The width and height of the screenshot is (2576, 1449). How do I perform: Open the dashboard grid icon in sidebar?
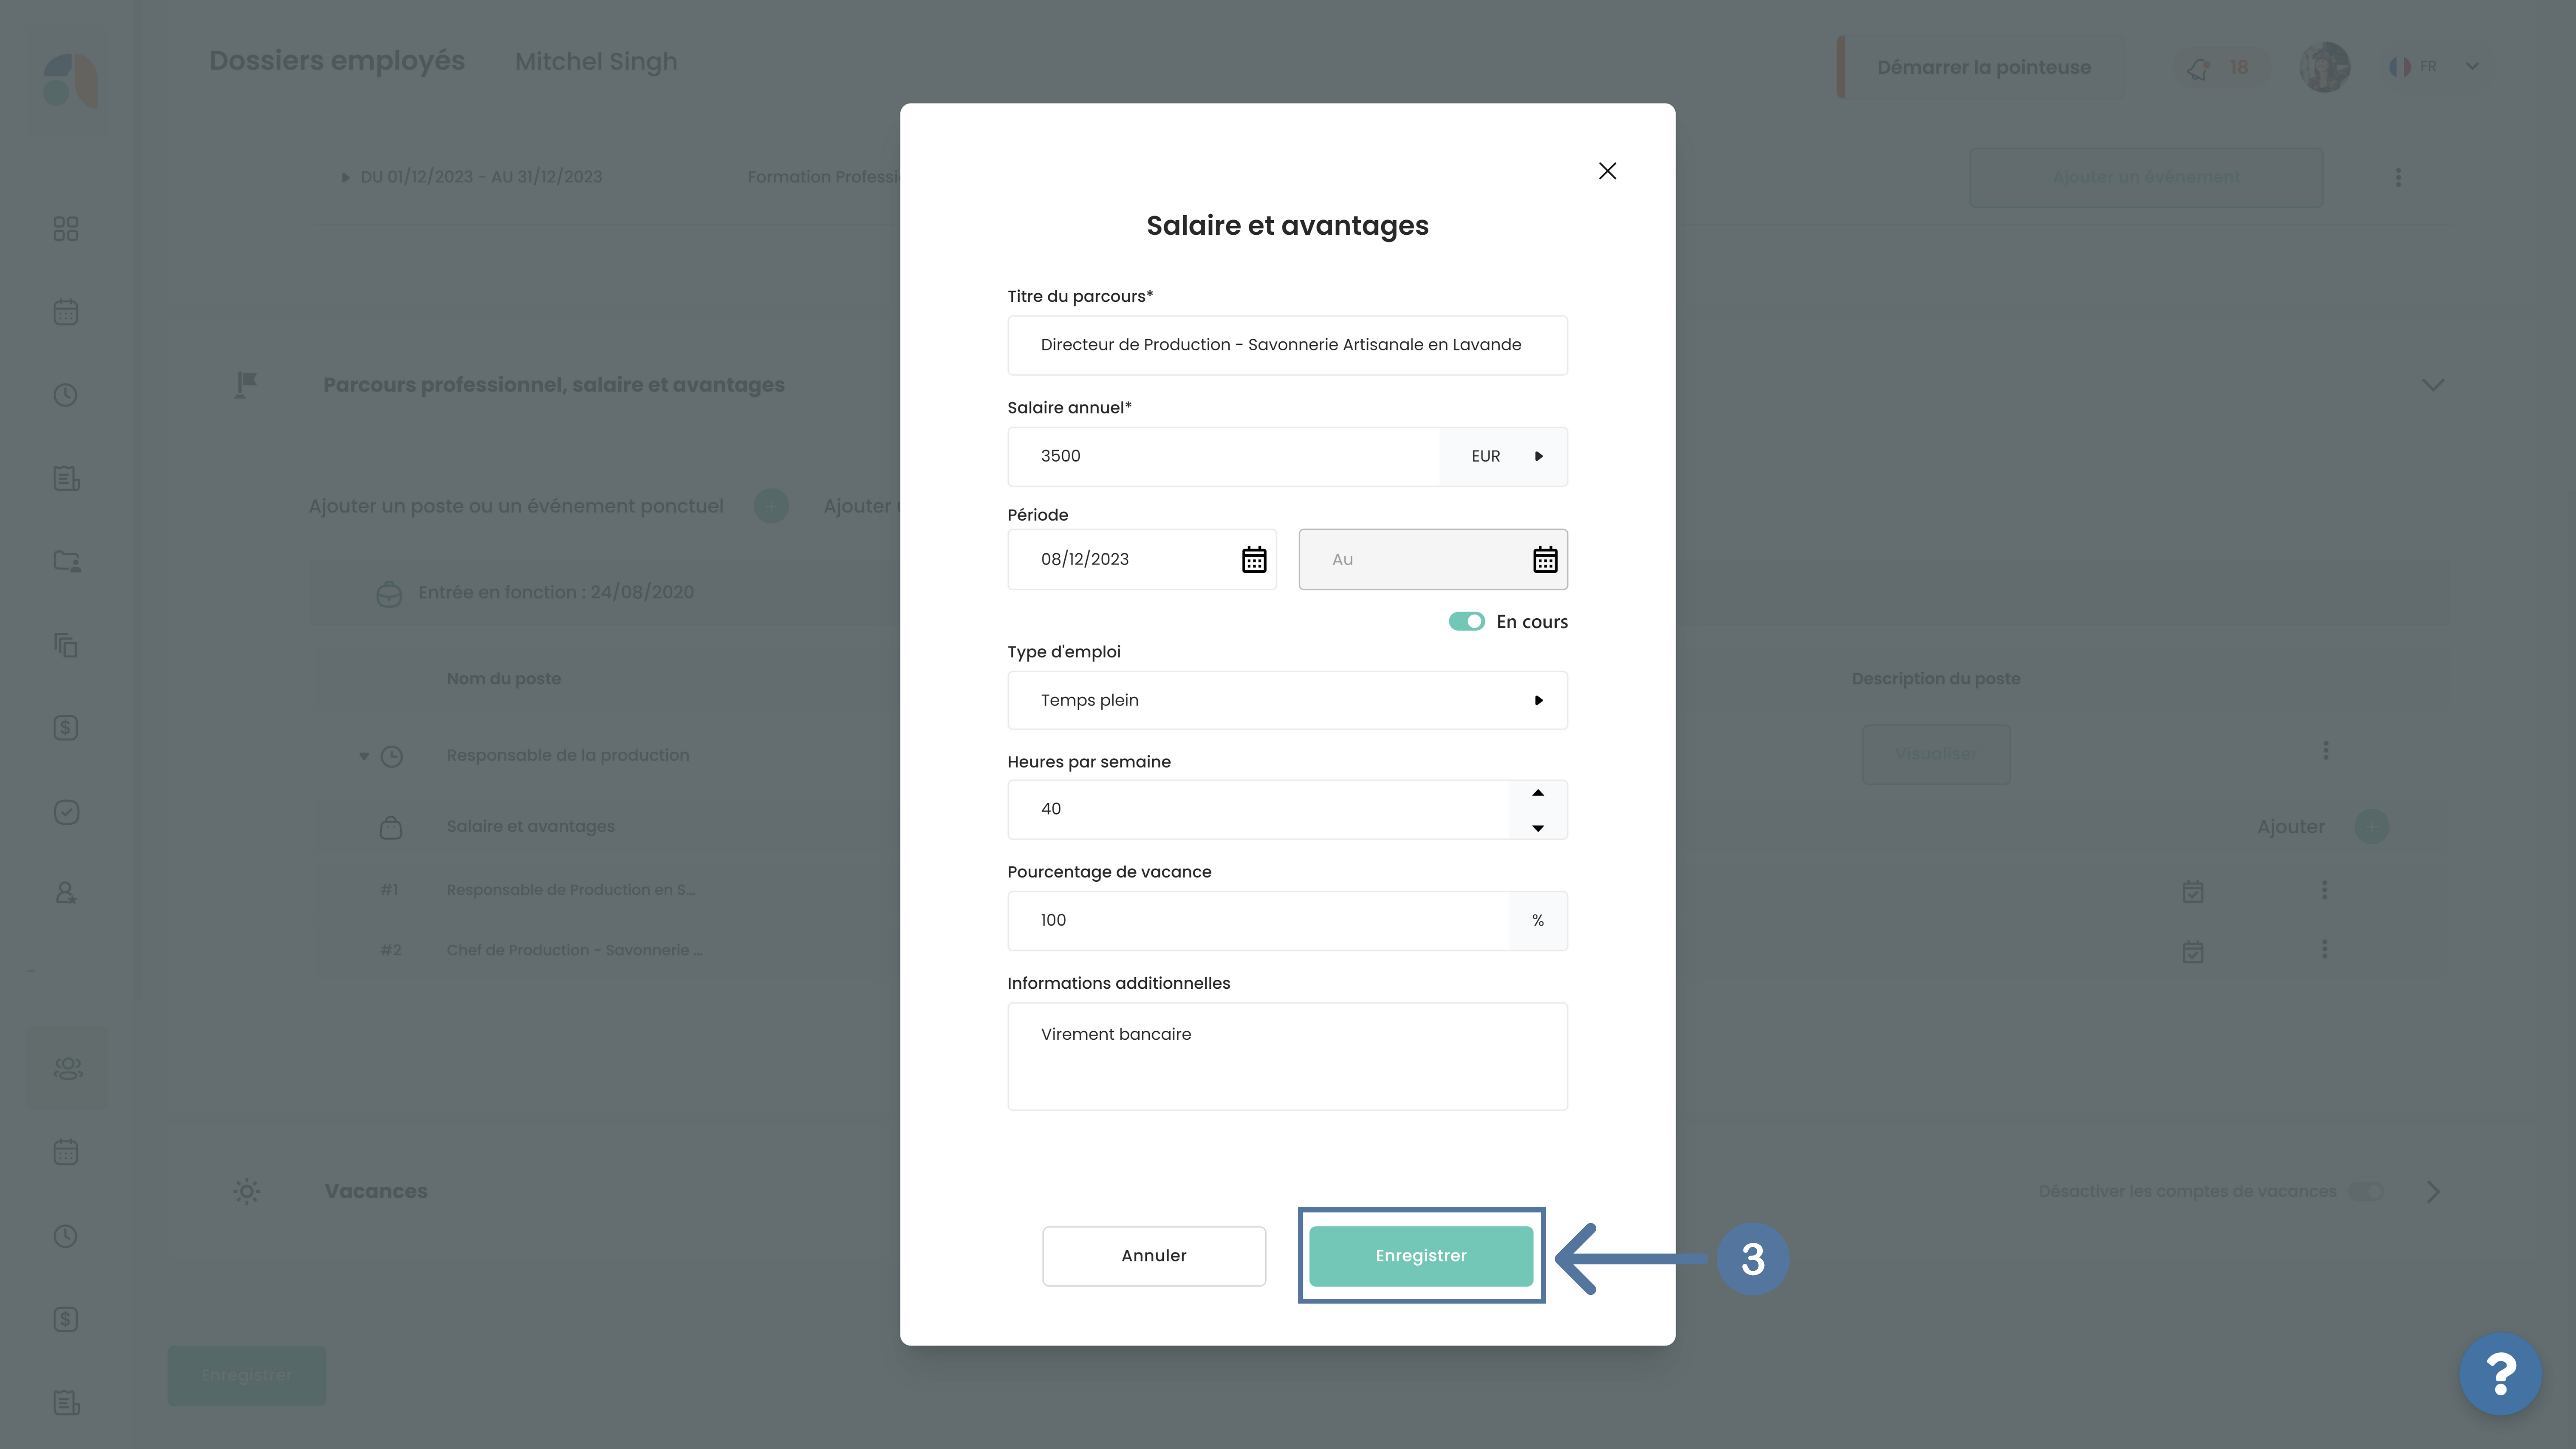[x=66, y=229]
